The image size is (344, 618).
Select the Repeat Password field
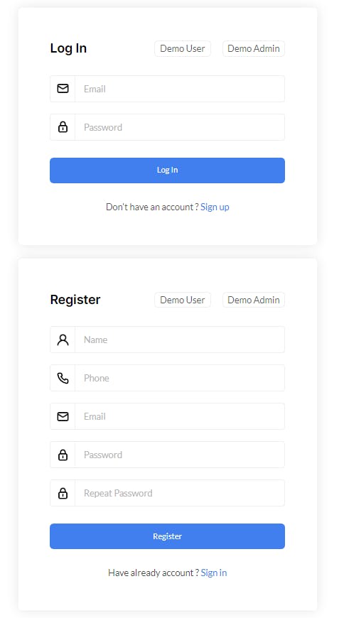coord(180,493)
